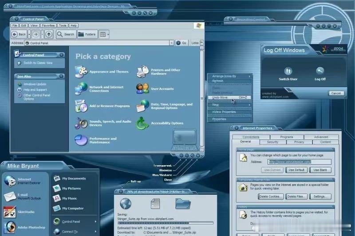Click the Up folder toolbar icon

pyautogui.click(x=49, y=35)
